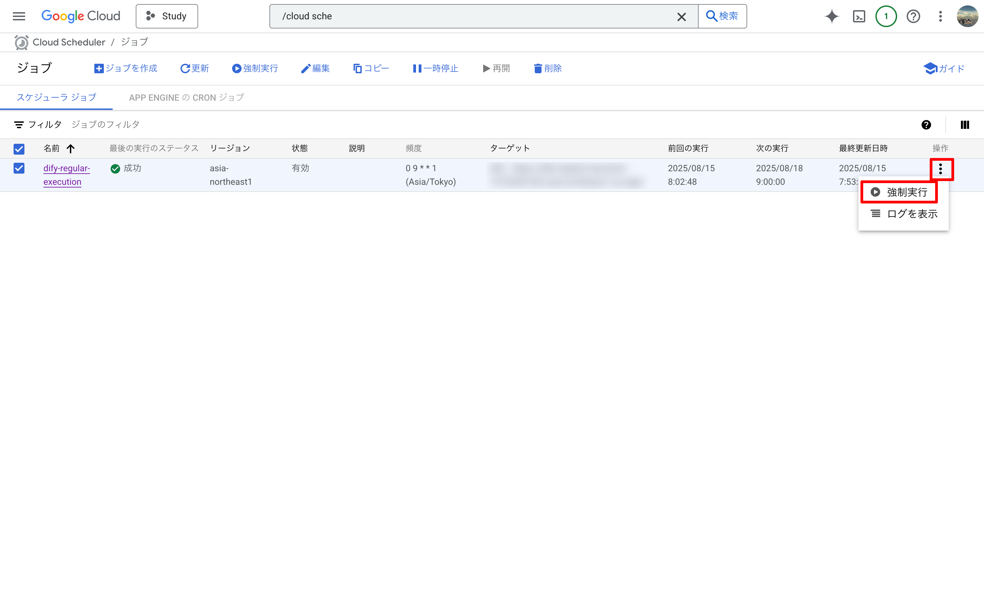The height and width of the screenshot is (609, 984).
Task: Switch to APP ENGINE の CRON ジョブ tab
Action: pos(186,97)
